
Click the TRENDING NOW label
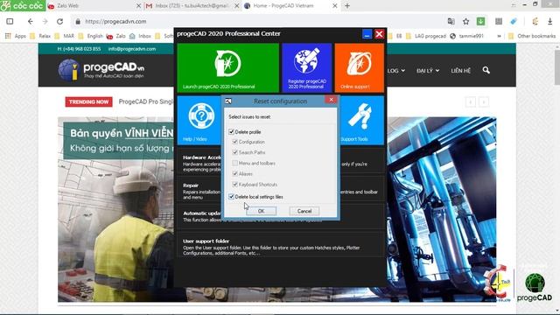(88, 101)
